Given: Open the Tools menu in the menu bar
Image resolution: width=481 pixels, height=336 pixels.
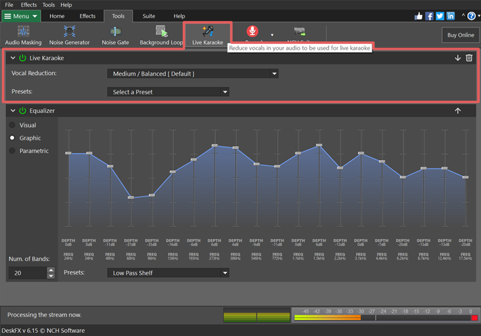Looking at the screenshot, I should click(x=49, y=5).
